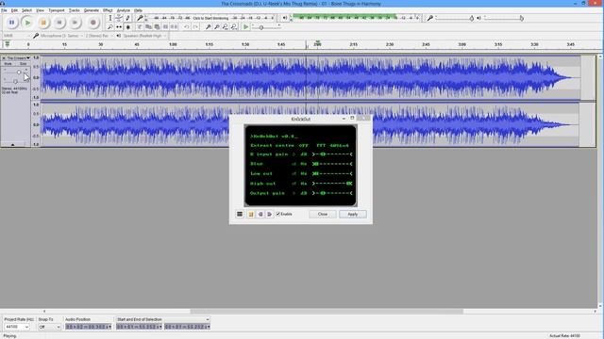Click the Zoom In magnifier icon
The width and height of the screenshot is (604, 339).
[208, 27]
